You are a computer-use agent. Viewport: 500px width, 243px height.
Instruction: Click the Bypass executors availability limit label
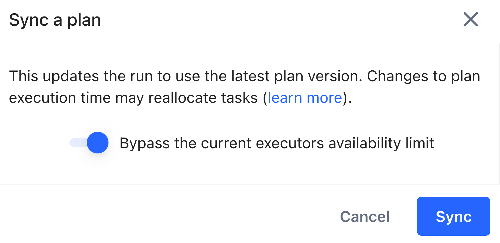click(x=277, y=143)
